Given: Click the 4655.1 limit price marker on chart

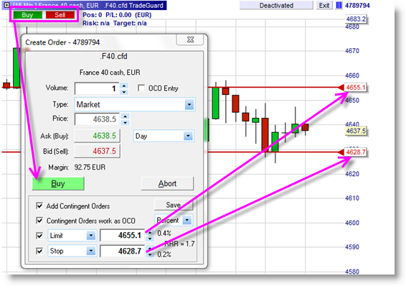Looking at the screenshot, I should pyautogui.click(x=355, y=88).
